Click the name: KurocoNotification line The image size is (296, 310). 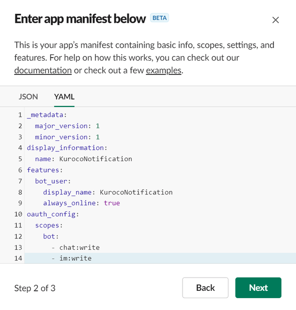point(83,159)
